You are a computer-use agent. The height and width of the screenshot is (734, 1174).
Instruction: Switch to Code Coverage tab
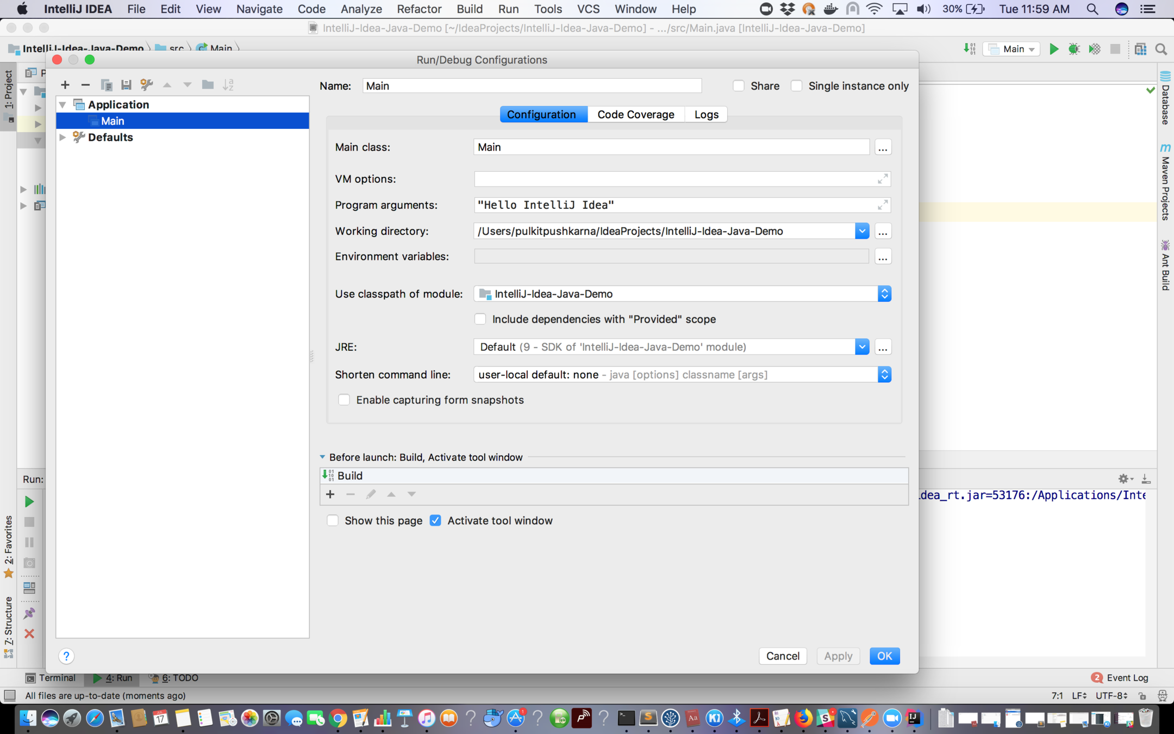click(x=635, y=114)
